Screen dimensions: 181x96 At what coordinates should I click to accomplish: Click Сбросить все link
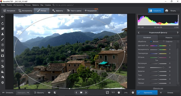(x=158, y=89)
